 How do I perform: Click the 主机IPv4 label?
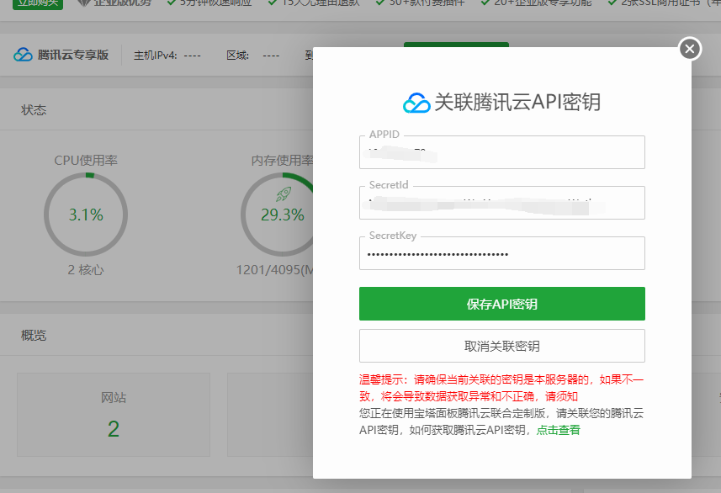pyautogui.click(x=155, y=56)
